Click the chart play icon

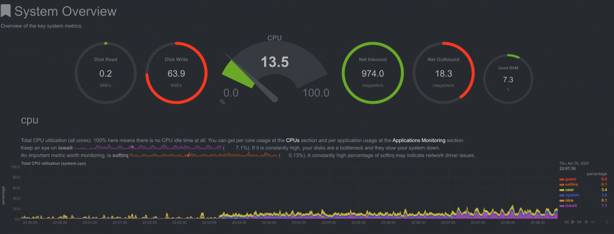point(573,222)
